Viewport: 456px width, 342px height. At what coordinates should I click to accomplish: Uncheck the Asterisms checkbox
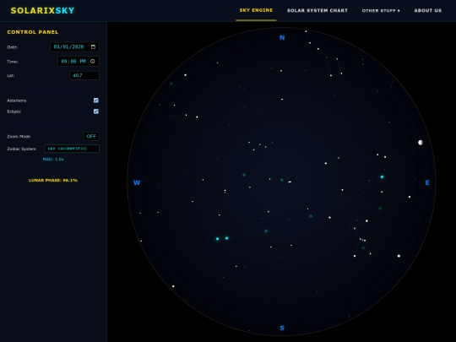tap(96, 100)
